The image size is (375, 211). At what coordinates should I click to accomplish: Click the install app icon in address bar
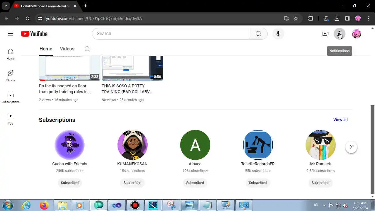[x=287, y=18]
